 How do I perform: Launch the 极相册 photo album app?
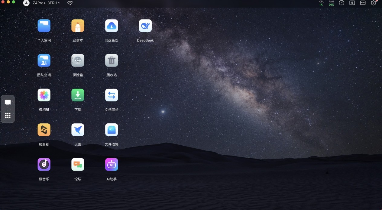44,95
